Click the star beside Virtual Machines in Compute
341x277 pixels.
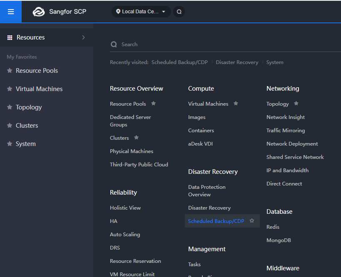pyautogui.click(x=236, y=104)
